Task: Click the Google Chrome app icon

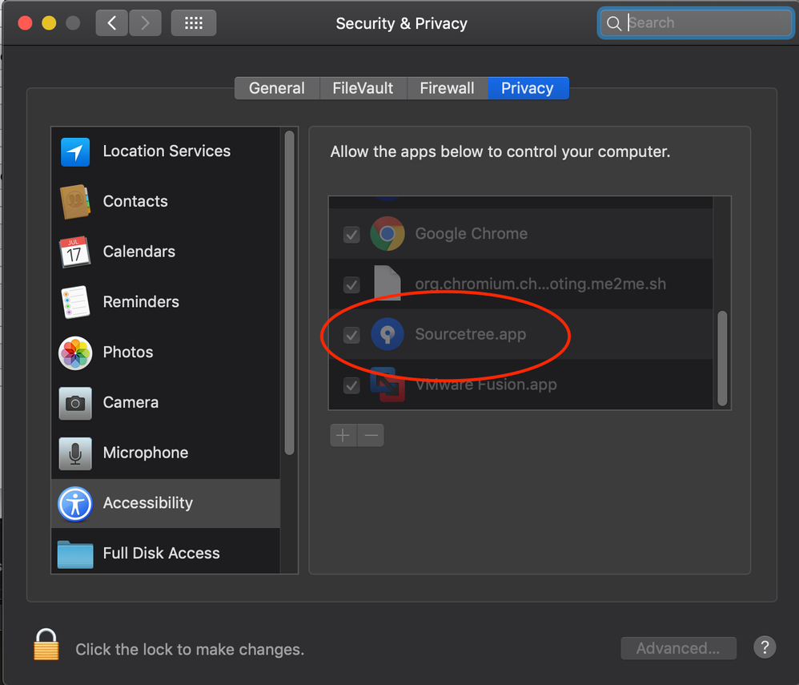Action: (x=387, y=234)
